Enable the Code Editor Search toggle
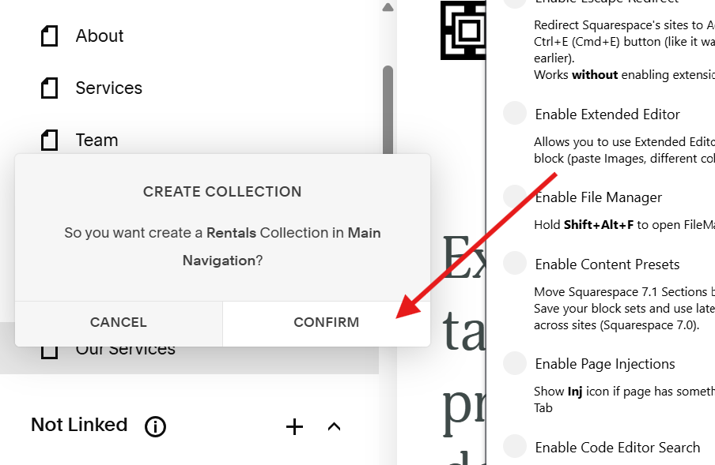This screenshot has height=465, width=715. point(515,445)
